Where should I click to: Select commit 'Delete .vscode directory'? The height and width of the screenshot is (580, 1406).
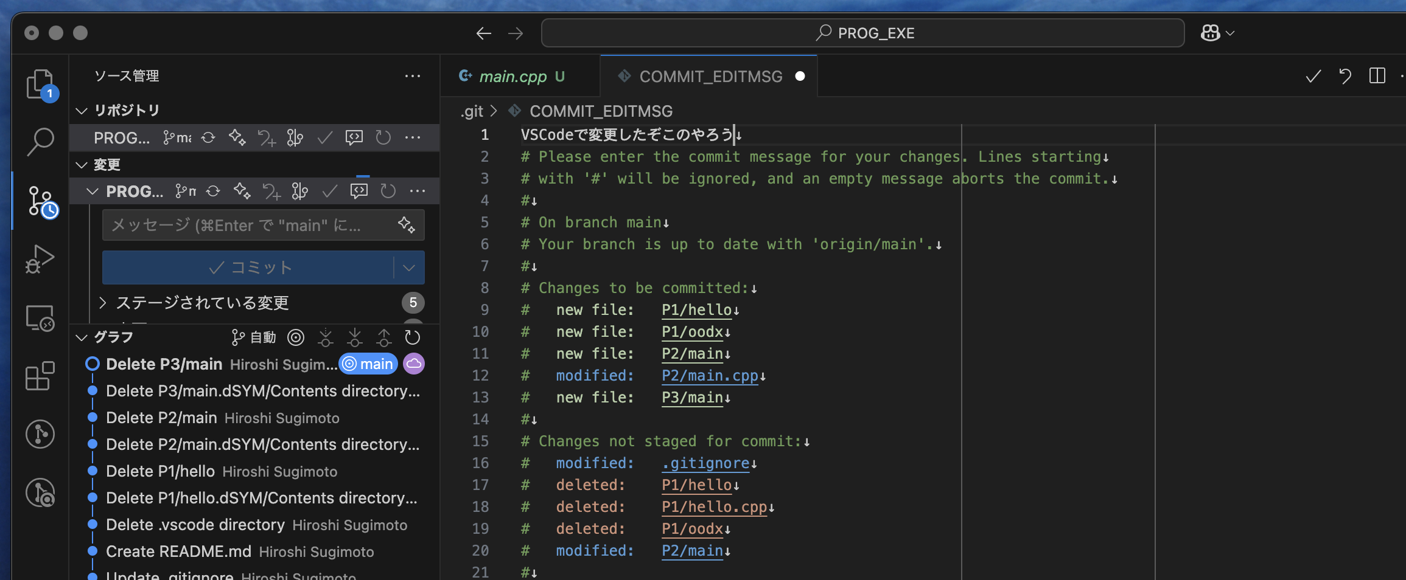pos(256,525)
